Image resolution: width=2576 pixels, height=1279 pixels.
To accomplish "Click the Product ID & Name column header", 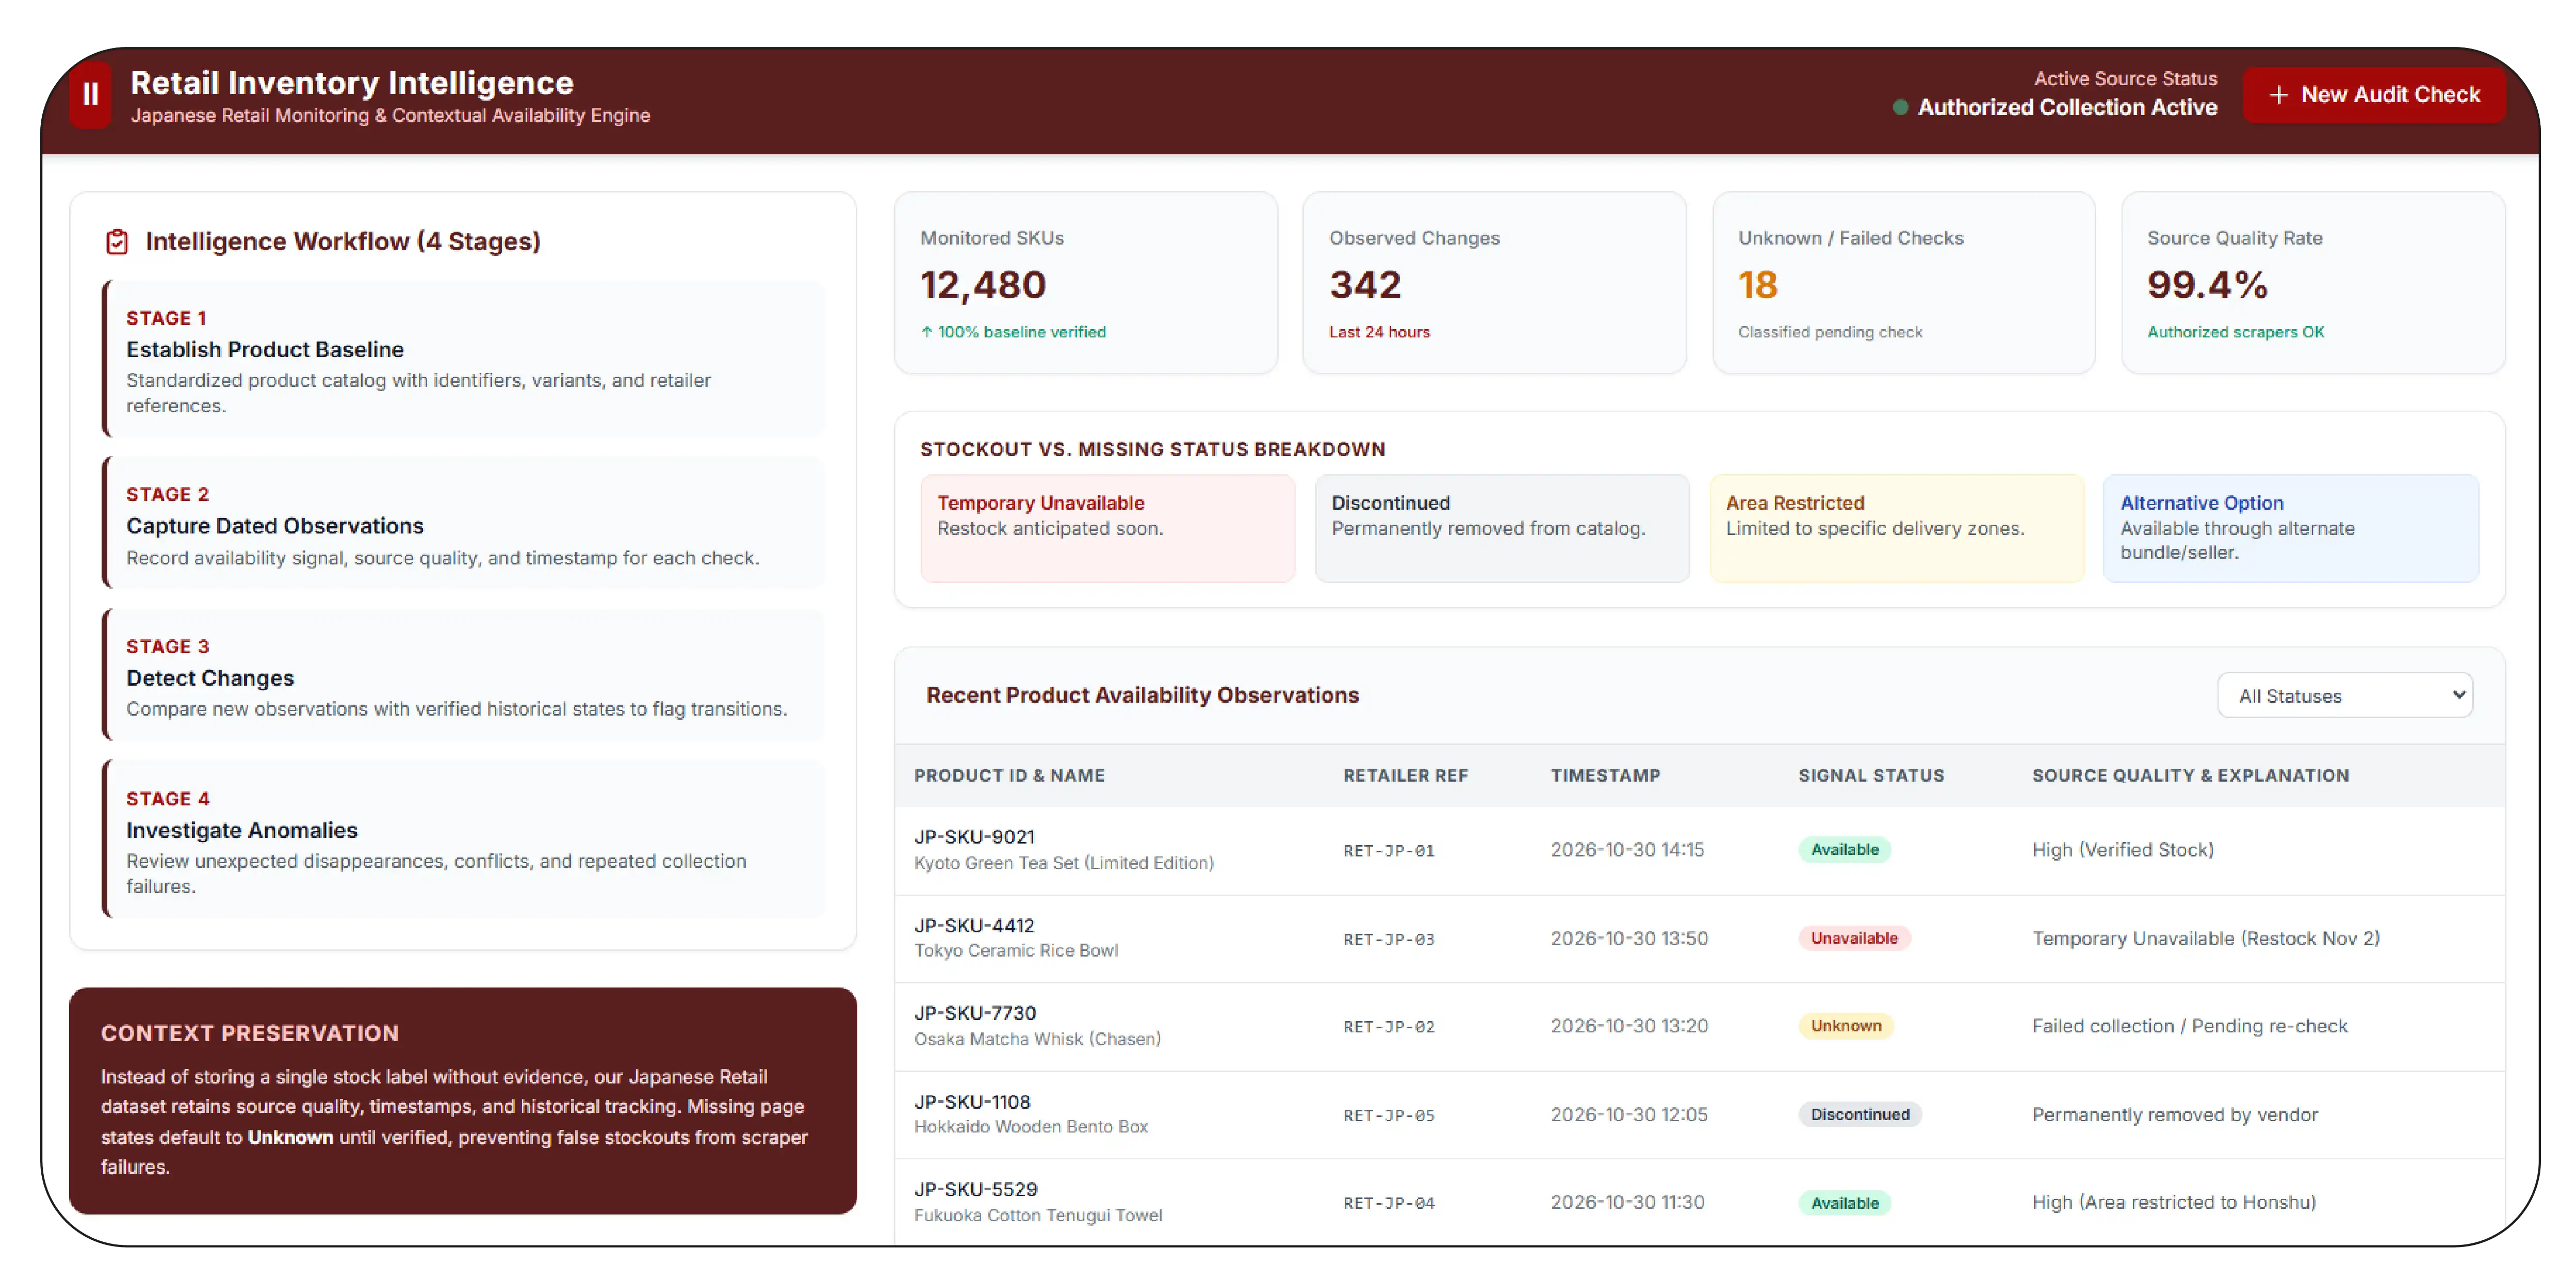I will (1009, 775).
